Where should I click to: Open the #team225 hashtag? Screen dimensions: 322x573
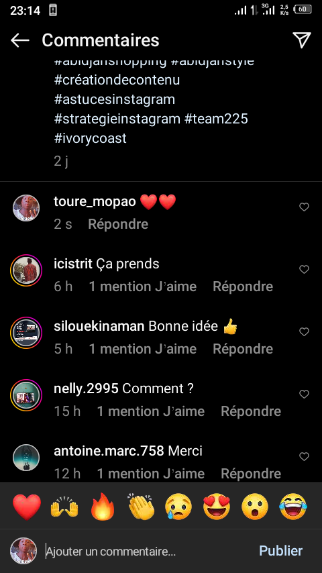pyautogui.click(x=216, y=119)
